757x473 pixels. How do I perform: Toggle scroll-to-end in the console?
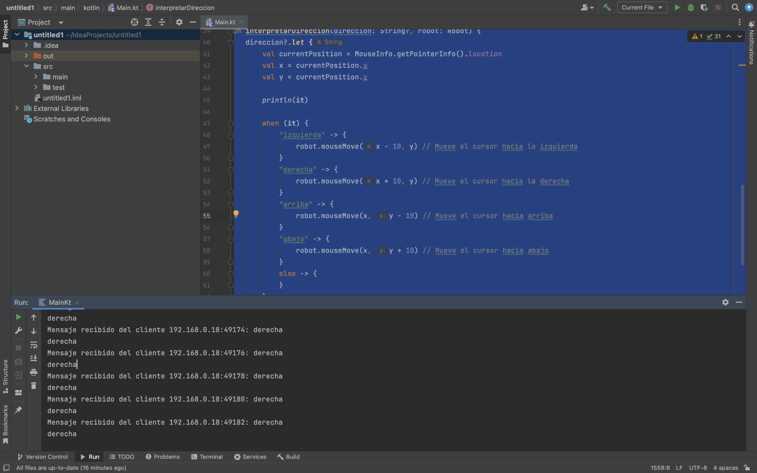point(33,358)
